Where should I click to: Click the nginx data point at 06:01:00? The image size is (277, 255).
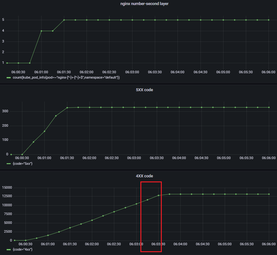pyautogui.click(x=41, y=31)
